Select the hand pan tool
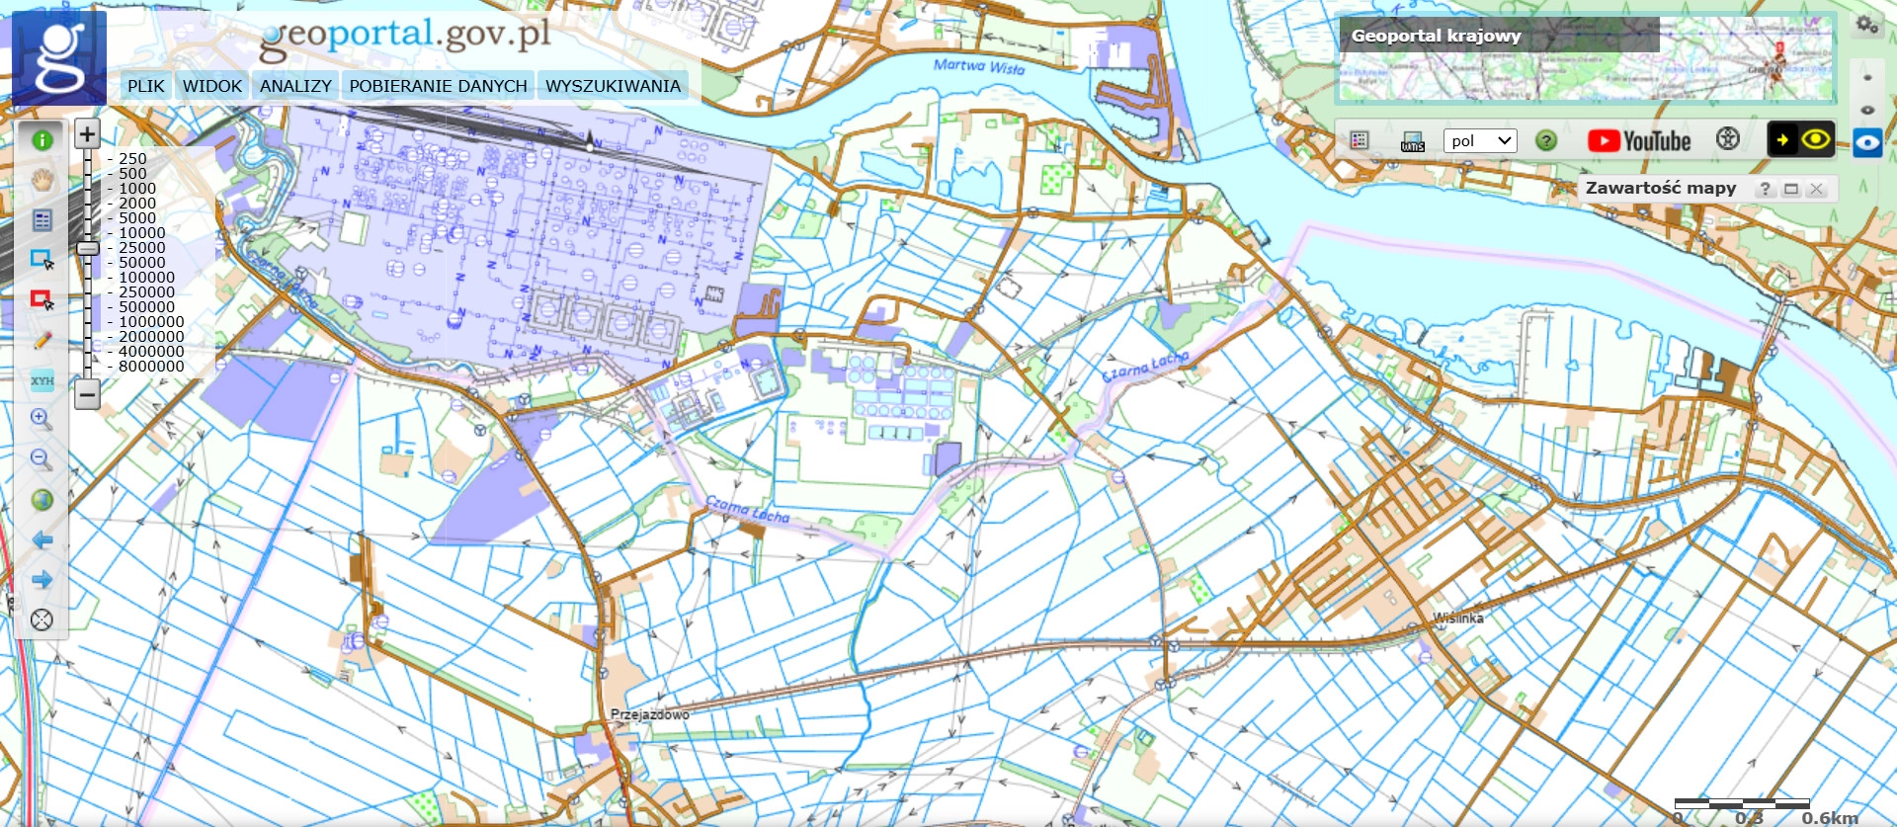Image resolution: width=1897 pixels, height=827 pixels. tap(41, 180)
